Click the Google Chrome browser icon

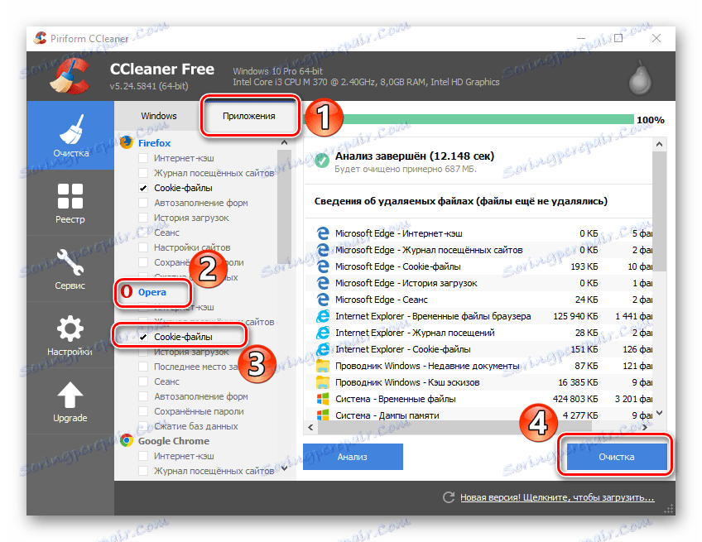coord(127,441)
